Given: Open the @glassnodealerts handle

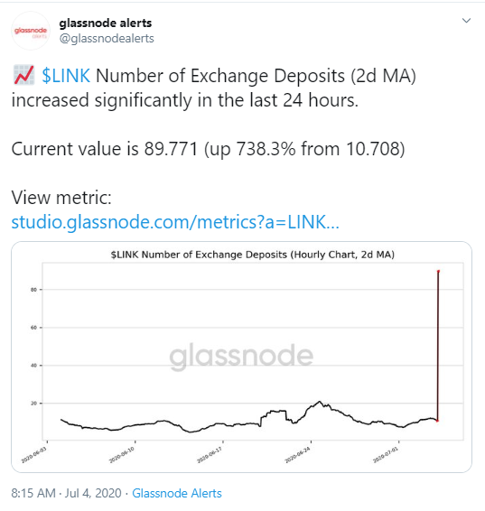Looking at the screenshot, I should click(x=107, y=39).
